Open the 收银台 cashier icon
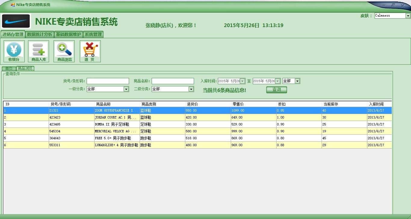411x219 pixels. pos(14,51)
